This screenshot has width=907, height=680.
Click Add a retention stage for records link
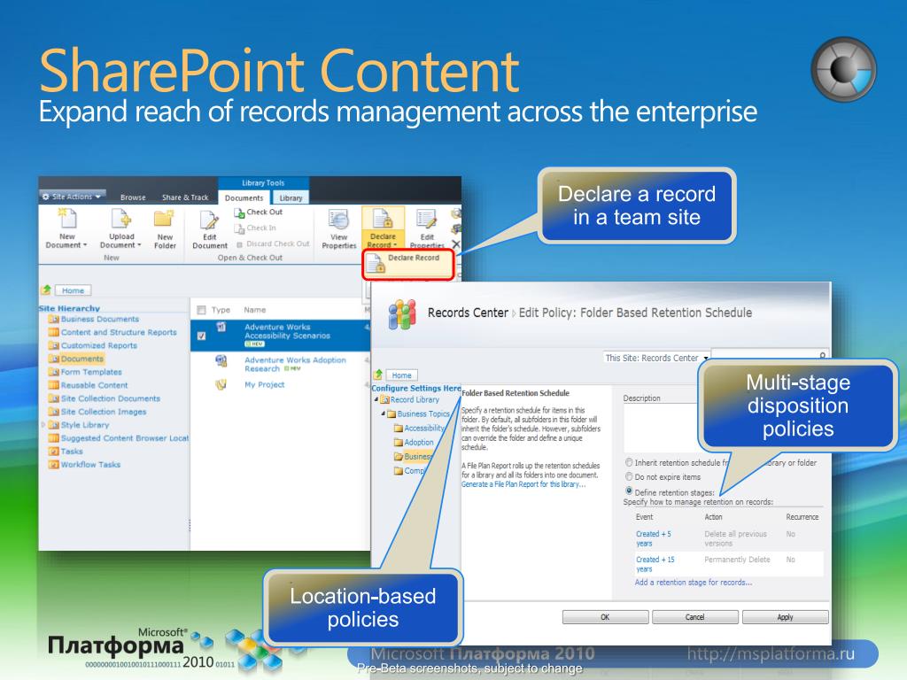693,583
